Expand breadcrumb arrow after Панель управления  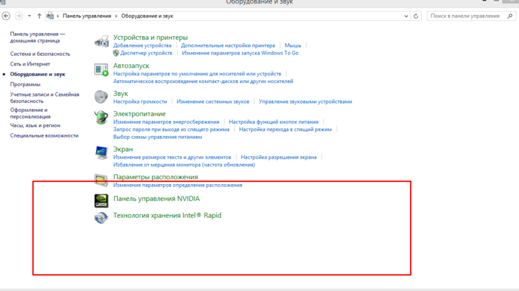[x=116, y=16]
